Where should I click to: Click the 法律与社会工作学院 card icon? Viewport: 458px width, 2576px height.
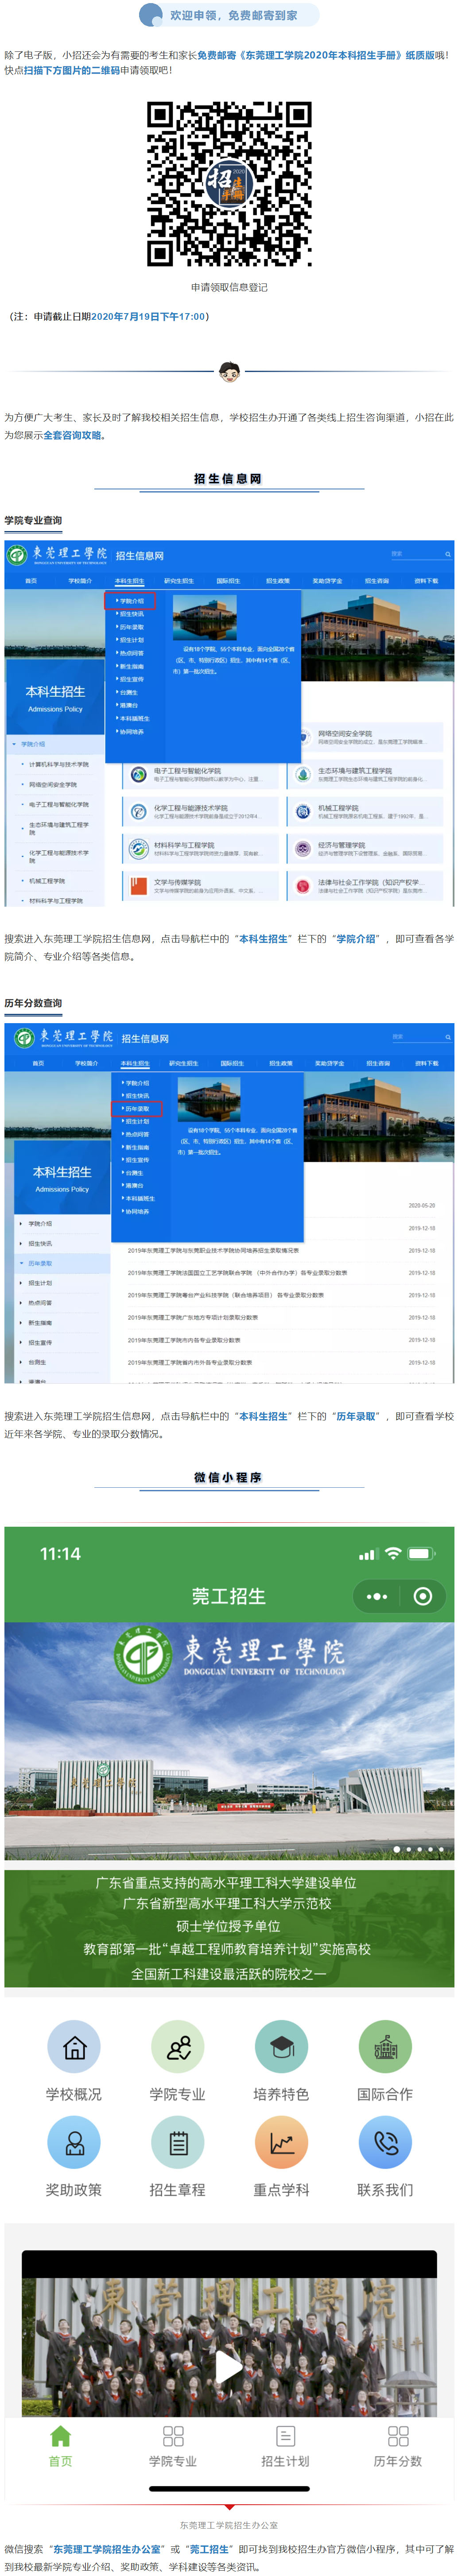302,886
